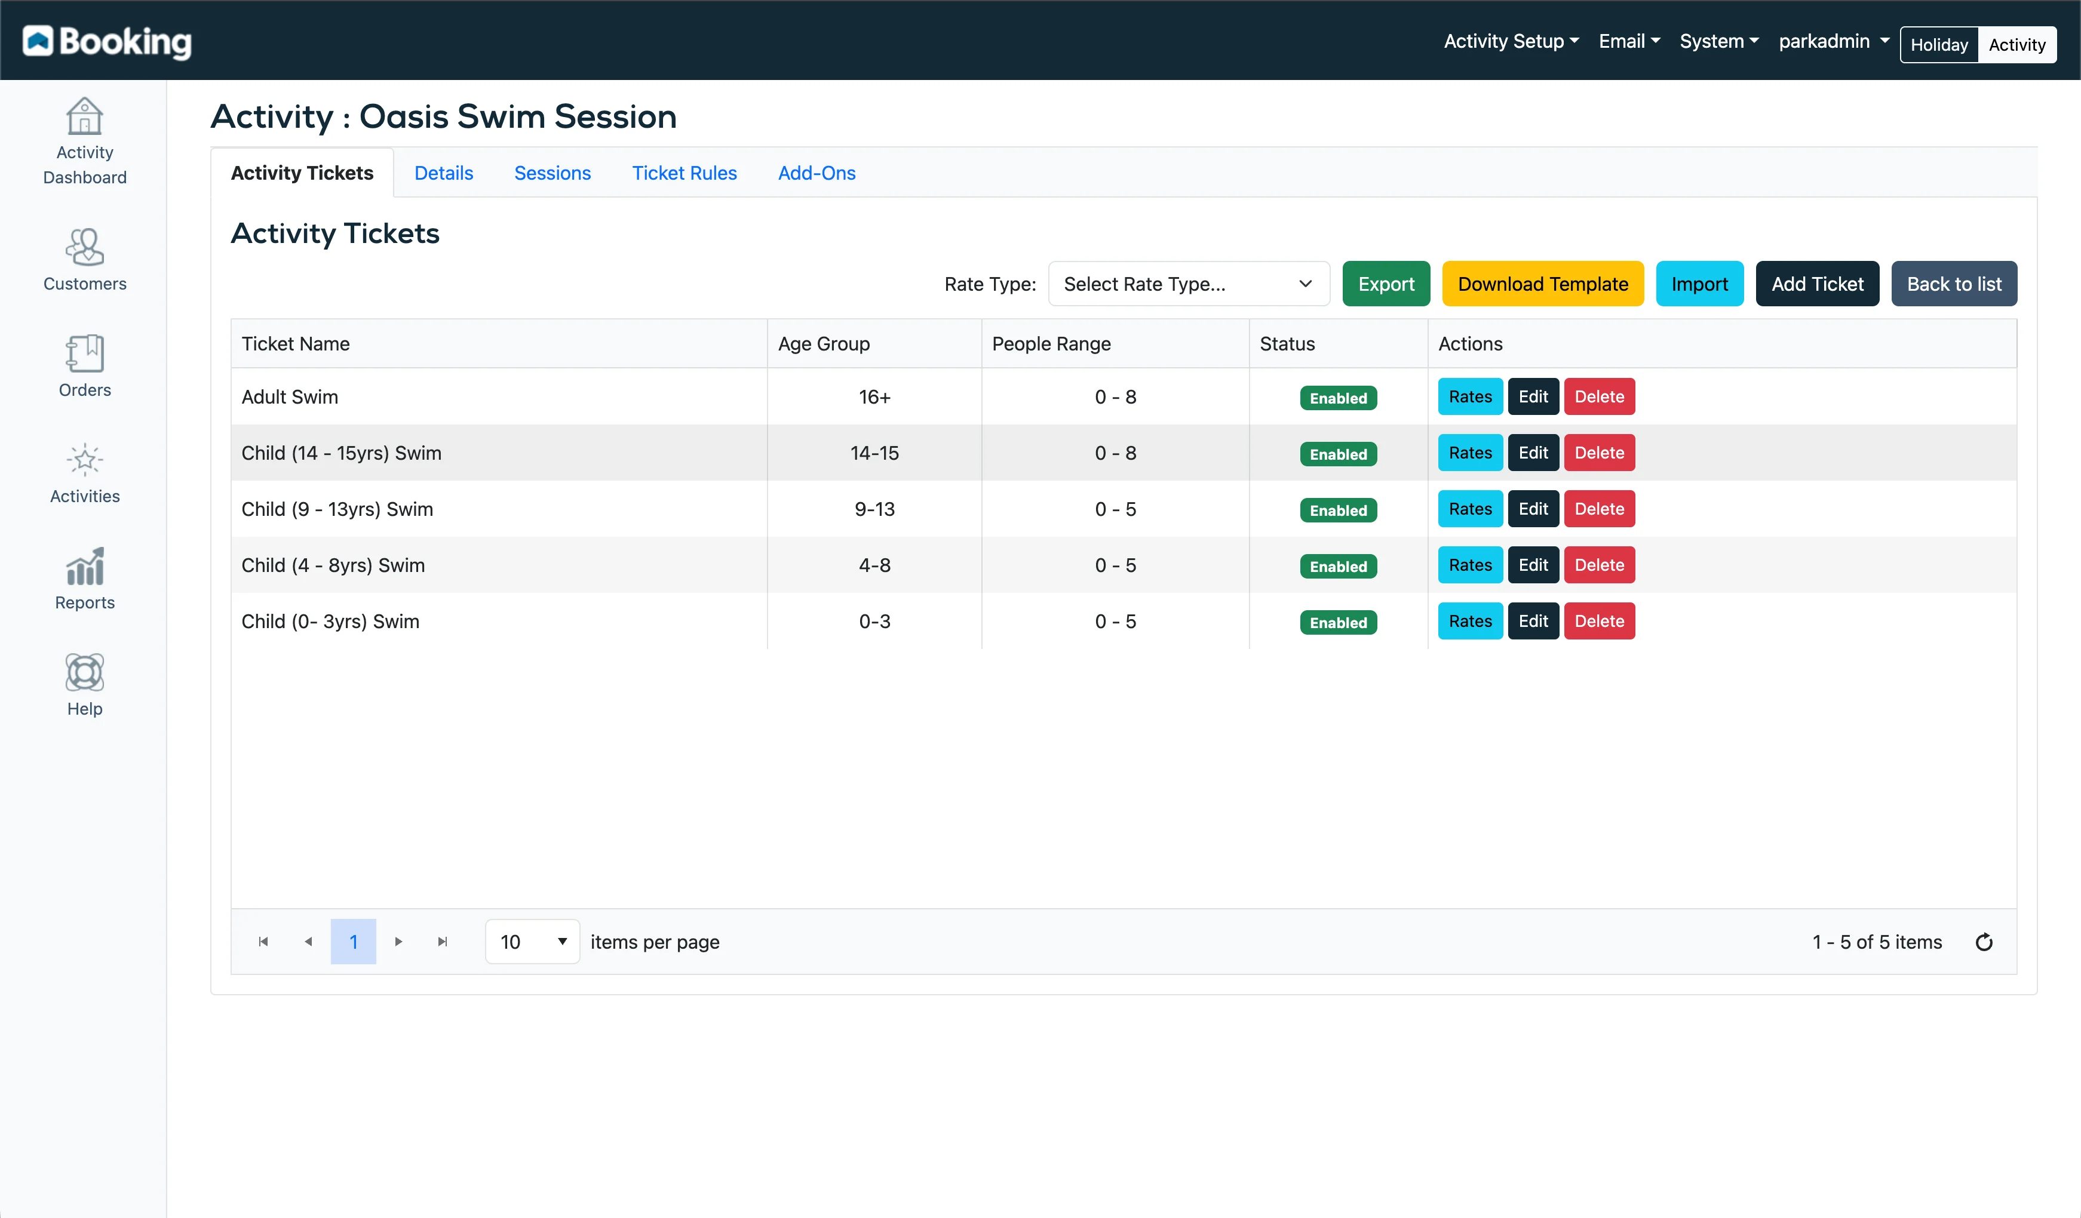Click the 14-15 age group cell
Screen dimensions: 2081x1218
874,453
